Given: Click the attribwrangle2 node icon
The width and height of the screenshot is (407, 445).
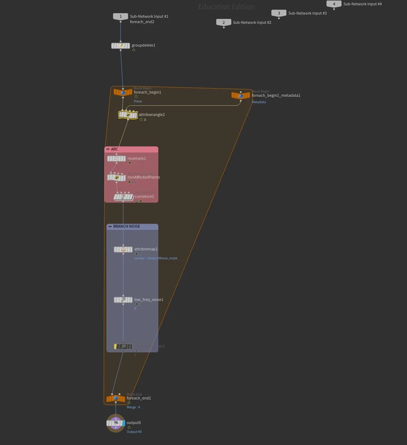Looking at the screenshot, I should click(127, 115).
